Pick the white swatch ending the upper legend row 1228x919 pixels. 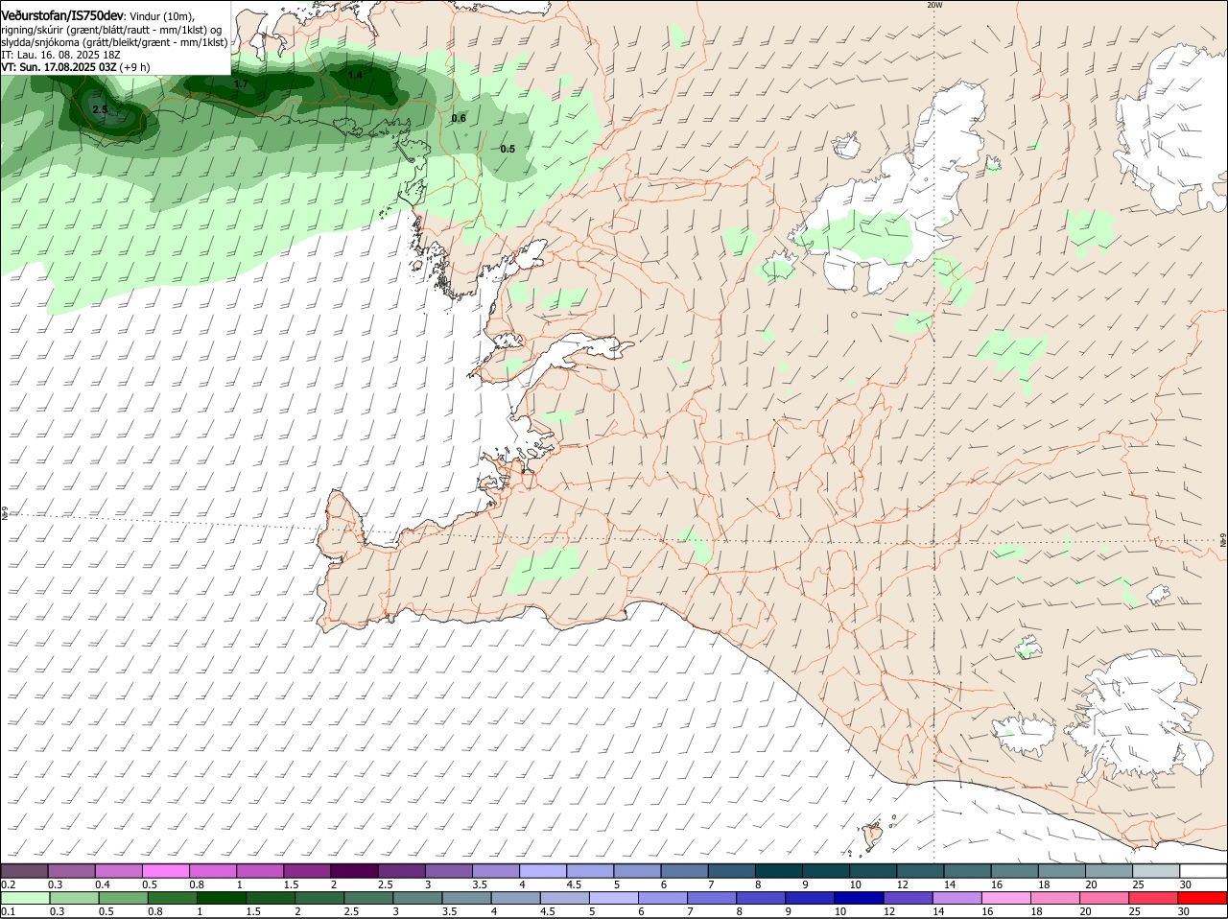1204,870
